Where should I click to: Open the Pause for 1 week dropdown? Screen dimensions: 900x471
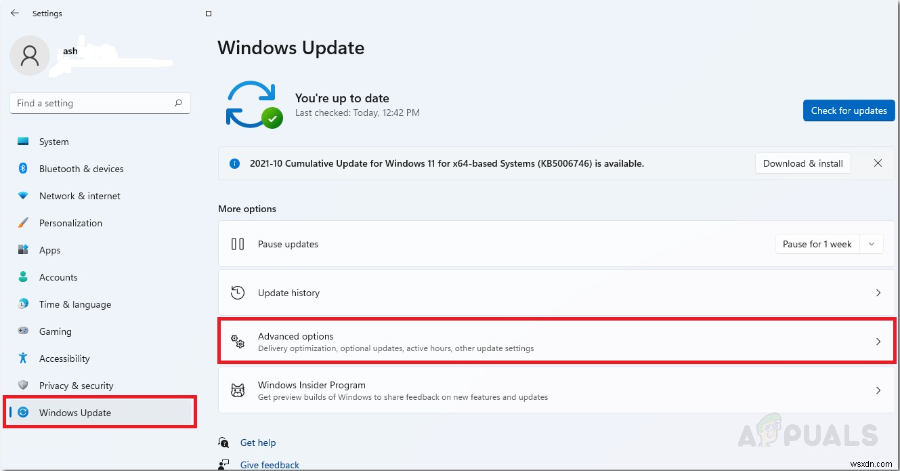[872, 244]
